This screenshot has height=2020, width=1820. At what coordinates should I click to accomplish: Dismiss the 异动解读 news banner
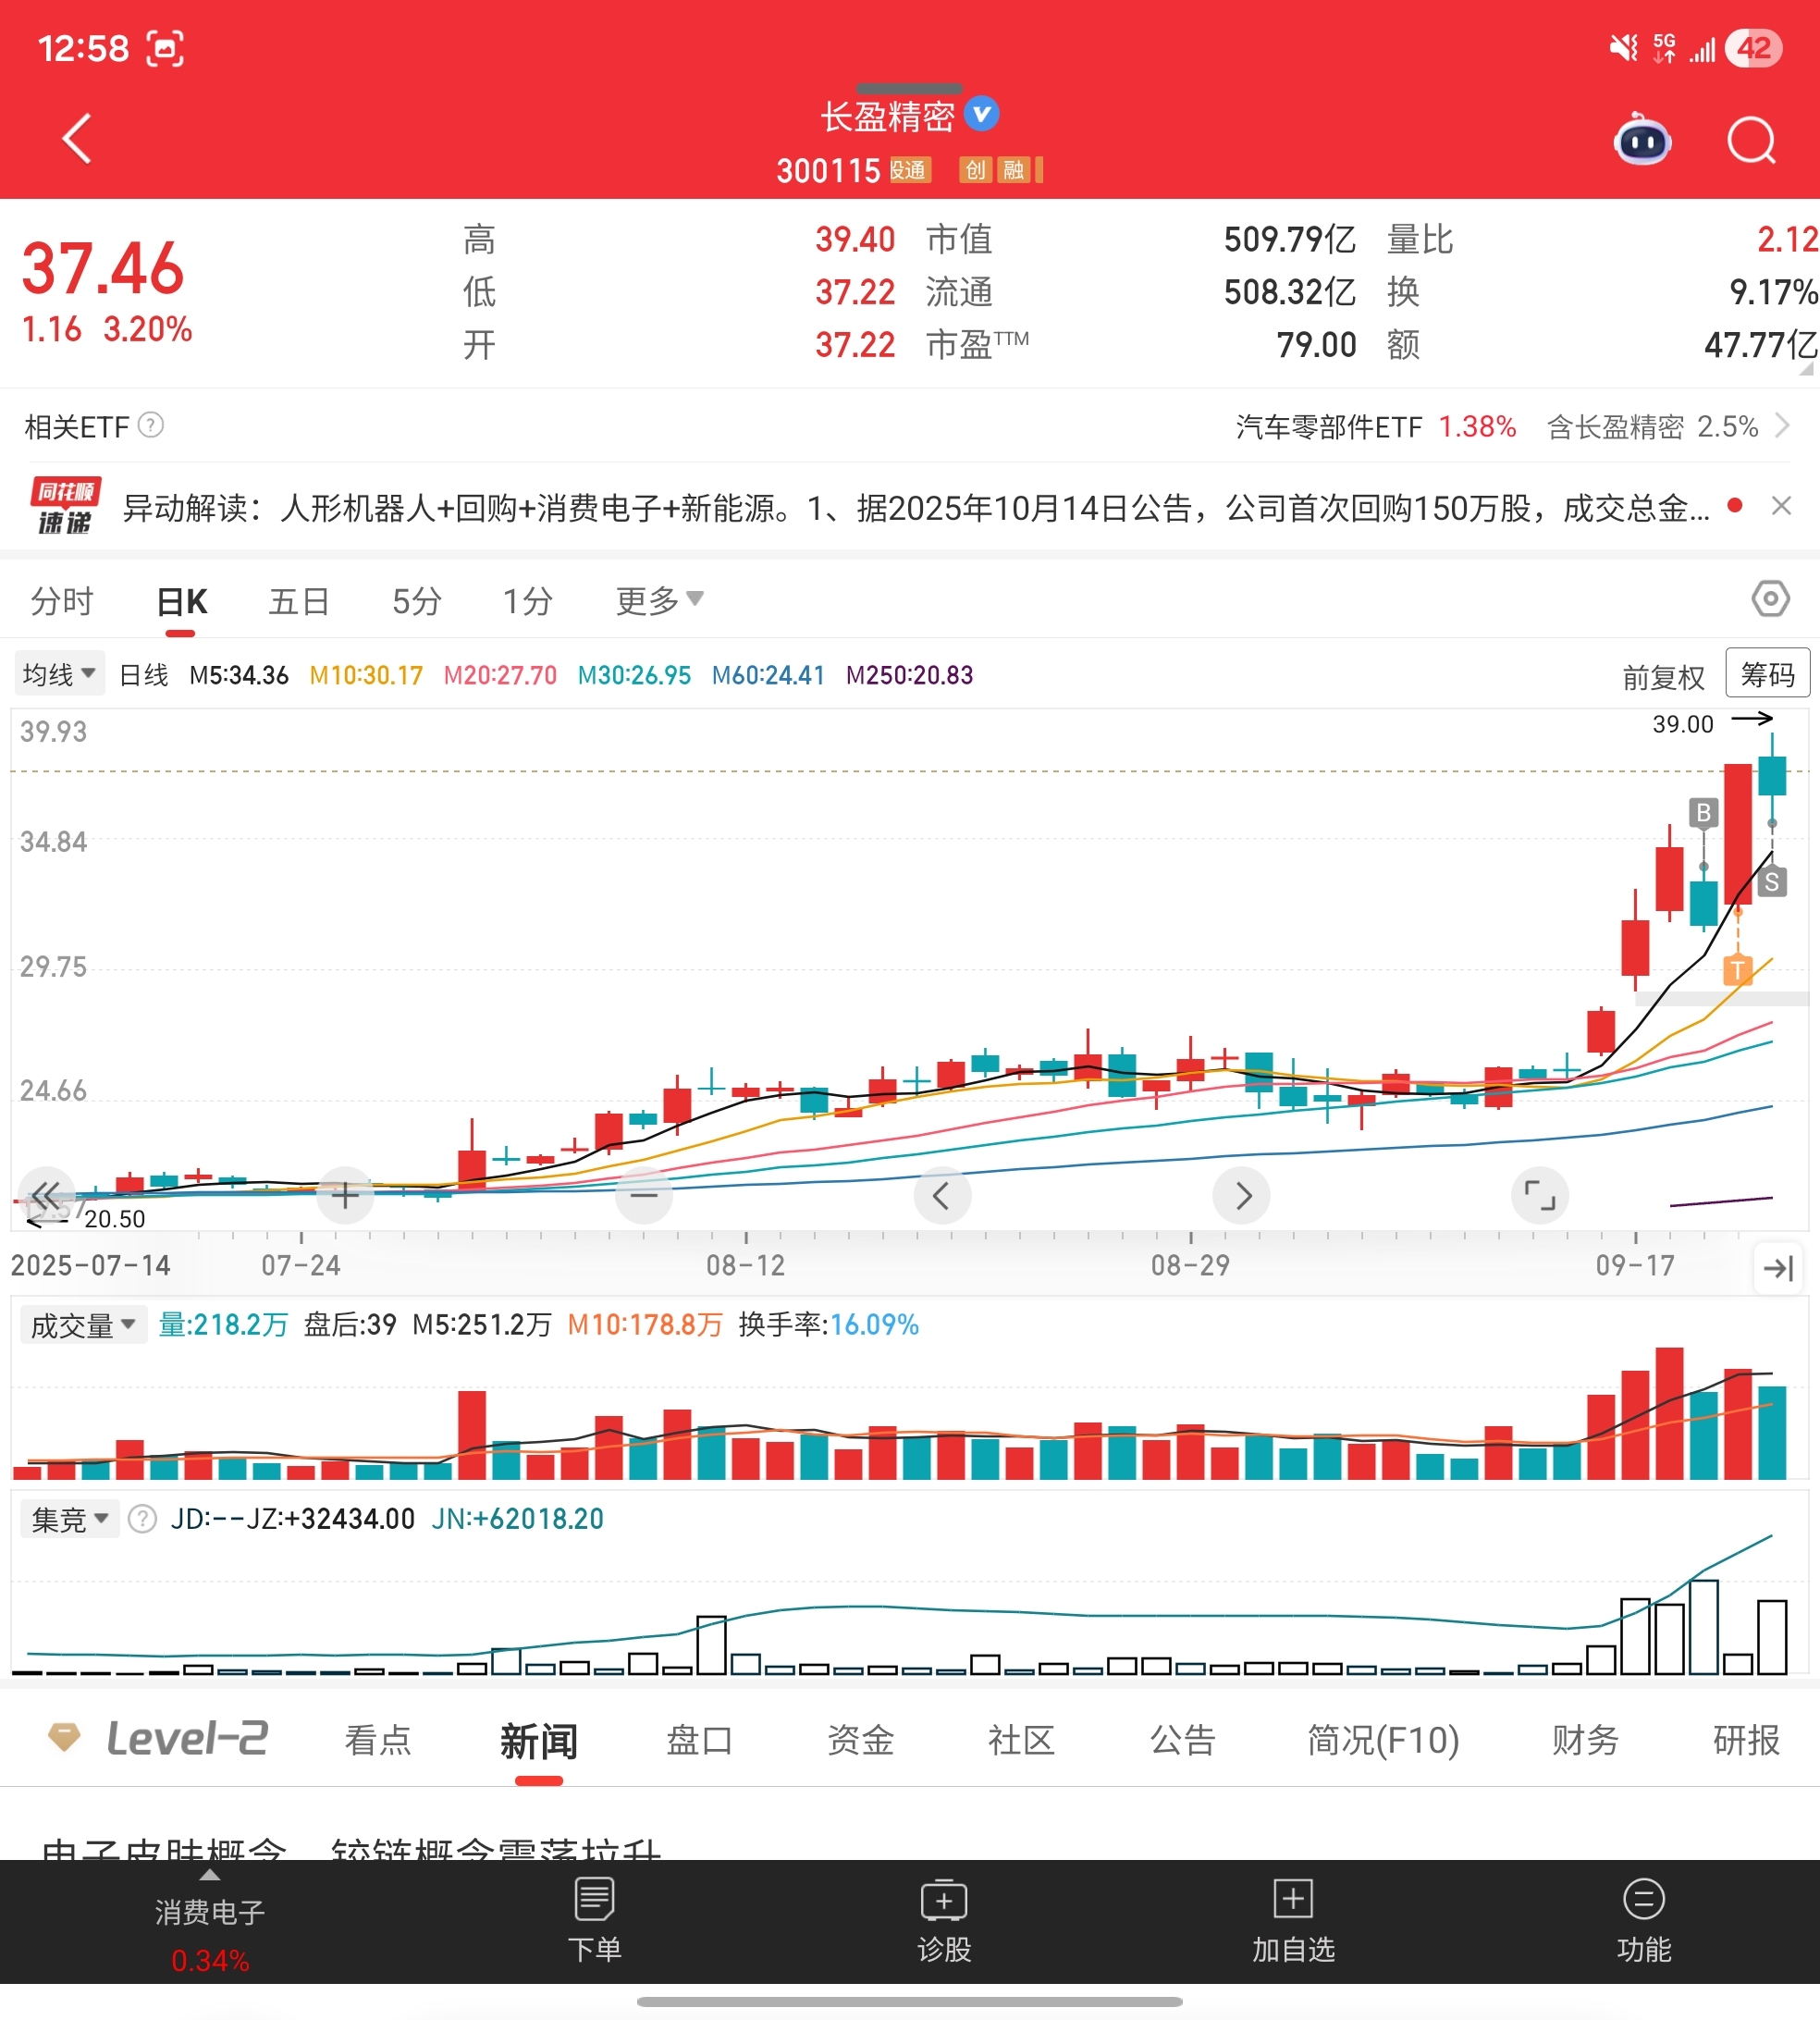tap(1781, 506)
